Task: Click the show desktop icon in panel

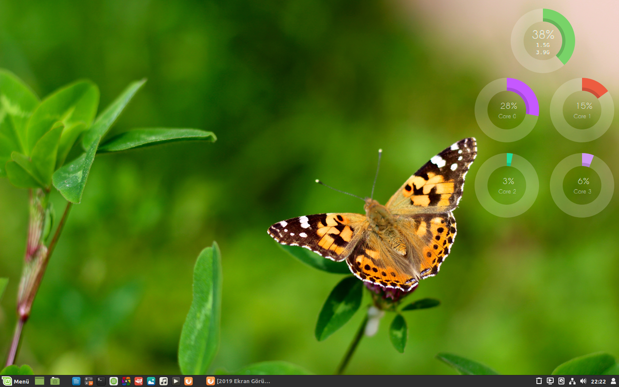Action: [x=39, y=381]
